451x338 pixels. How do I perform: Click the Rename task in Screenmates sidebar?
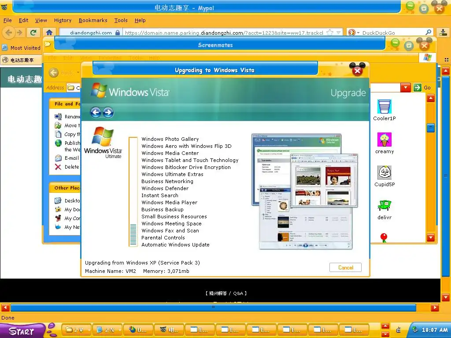tap(67, 116)
